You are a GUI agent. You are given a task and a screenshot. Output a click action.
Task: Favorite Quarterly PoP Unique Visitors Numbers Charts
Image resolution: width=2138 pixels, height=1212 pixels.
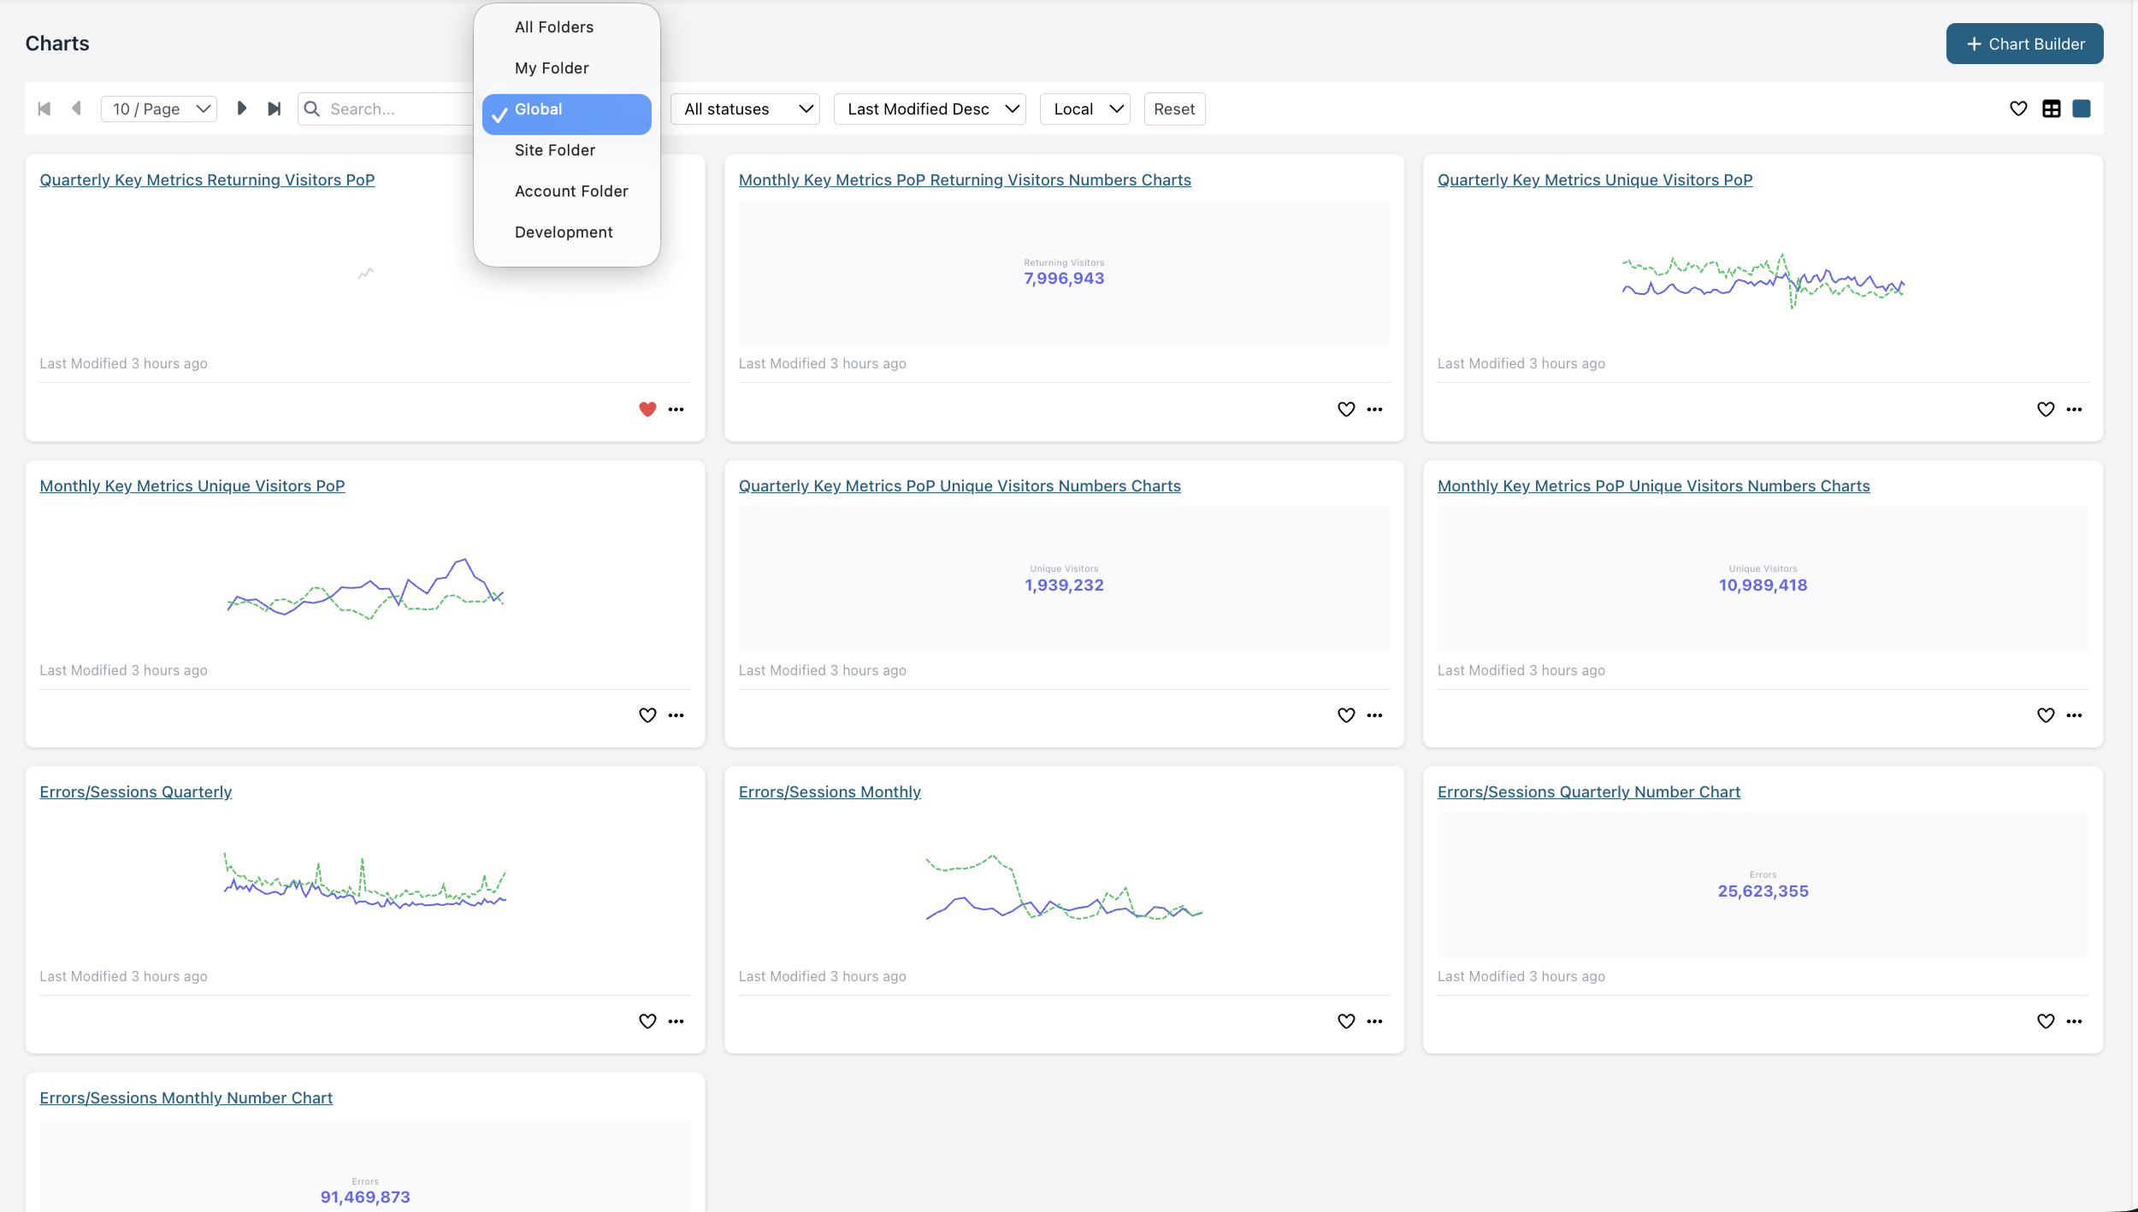tap(1346, 715)
